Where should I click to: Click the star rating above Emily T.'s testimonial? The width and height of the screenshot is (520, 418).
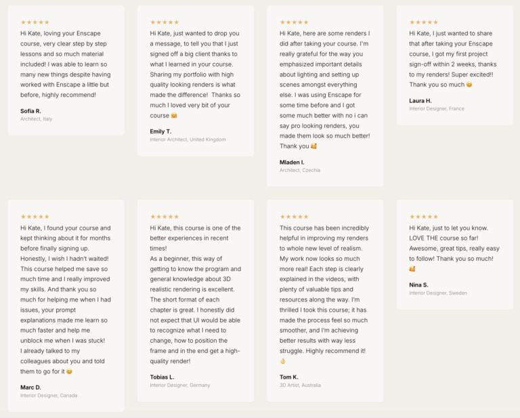pyautogui.click(x=165, y=22)
